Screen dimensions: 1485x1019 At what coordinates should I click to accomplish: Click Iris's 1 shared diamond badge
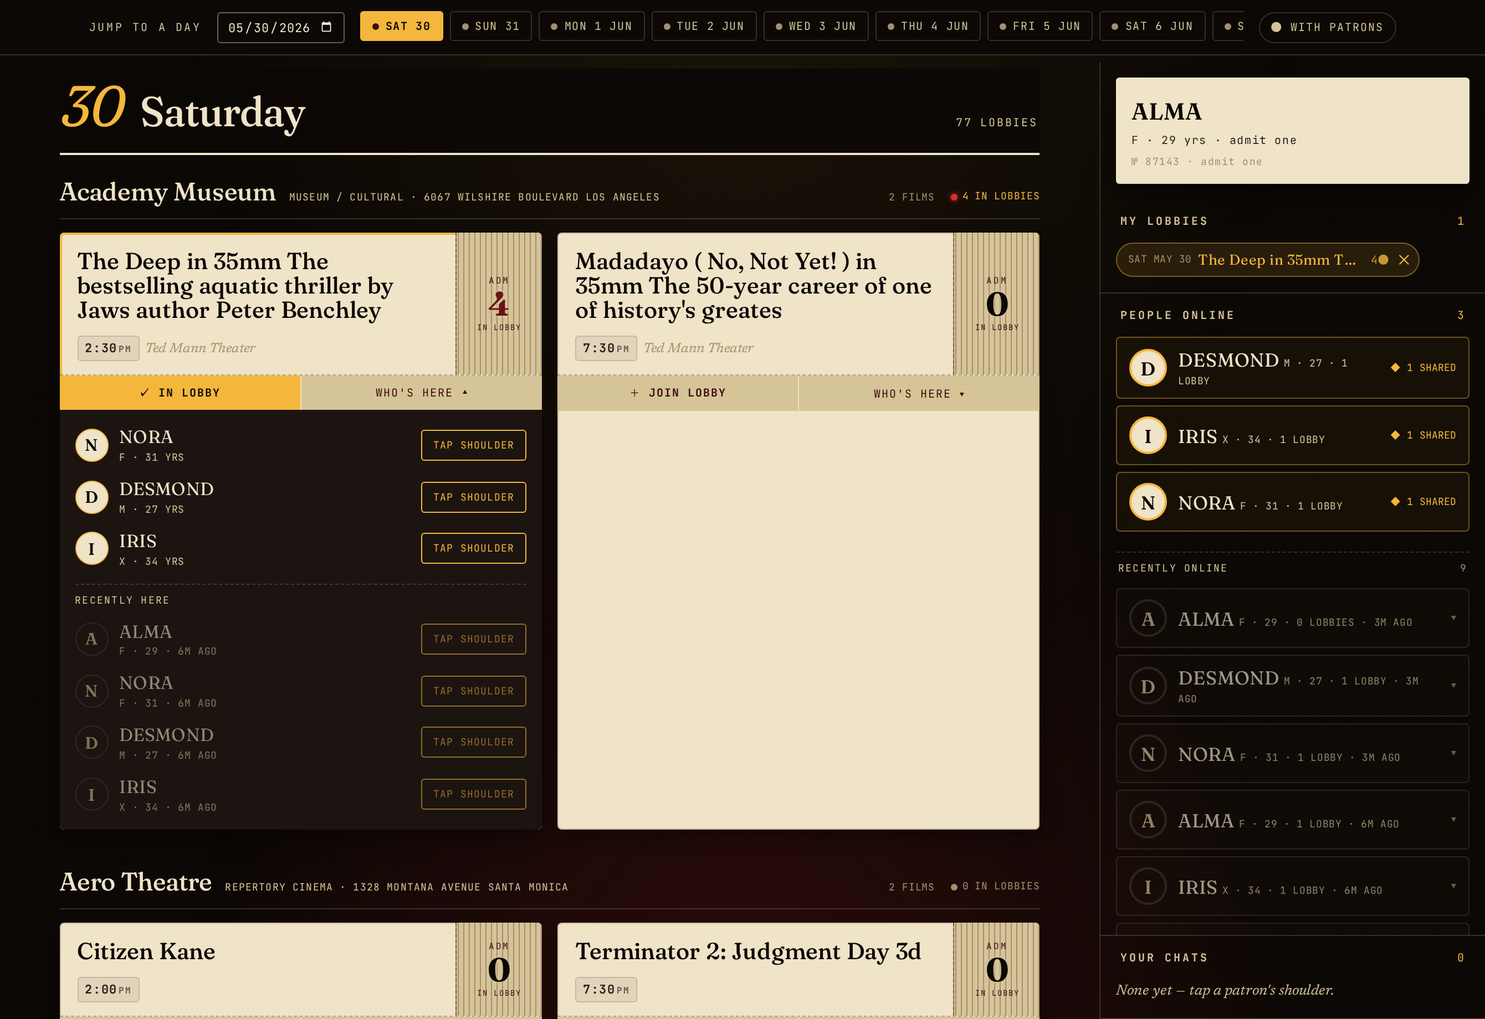[x=1423, y=435]
